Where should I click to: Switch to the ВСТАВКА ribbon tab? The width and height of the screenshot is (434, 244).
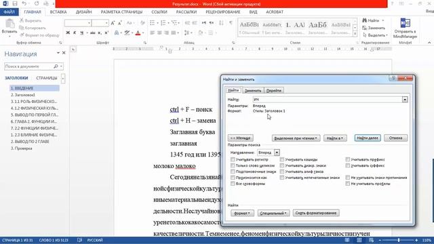coord(58,12)
